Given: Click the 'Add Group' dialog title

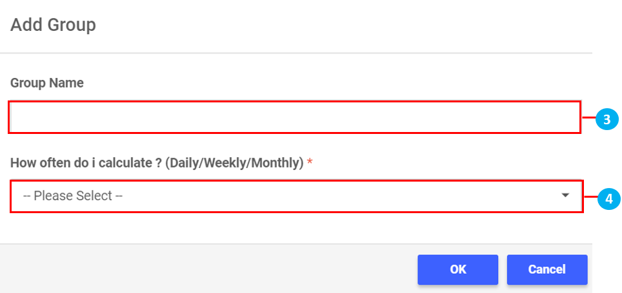Looking at the screenshot, I should tap(53, 25).
